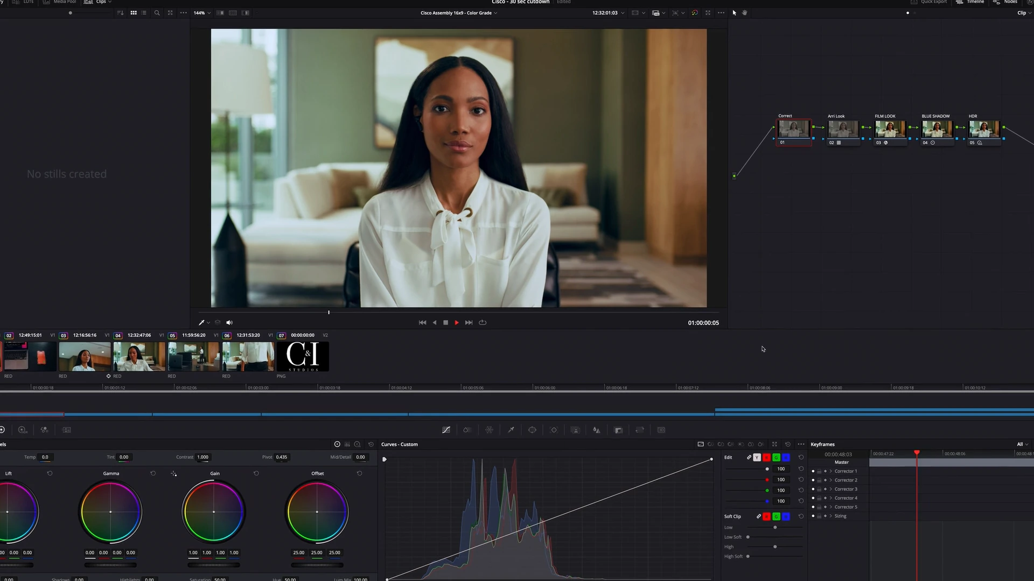Screen dimensions: 1034x581
Task: Open gallery sort order icon
Action: [120, 13]
